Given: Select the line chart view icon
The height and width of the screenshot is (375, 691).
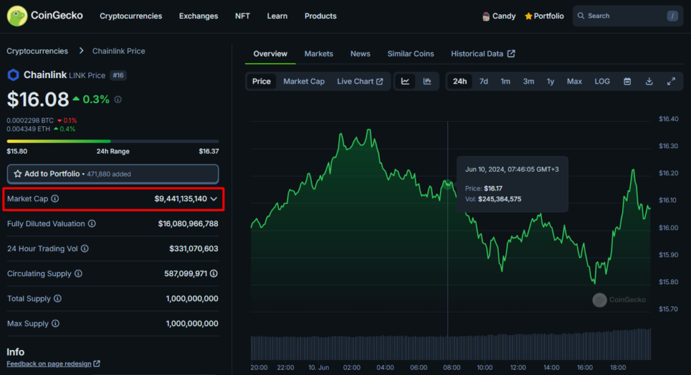Looking at the screenshot, I should (x=406, y=81).
